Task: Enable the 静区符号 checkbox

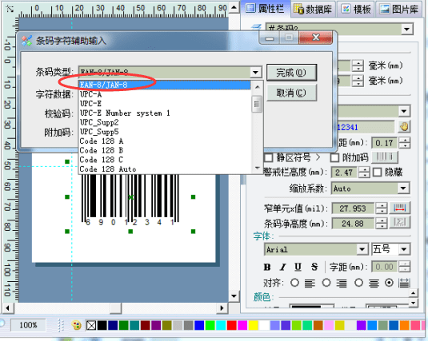Action: [269, 157]
